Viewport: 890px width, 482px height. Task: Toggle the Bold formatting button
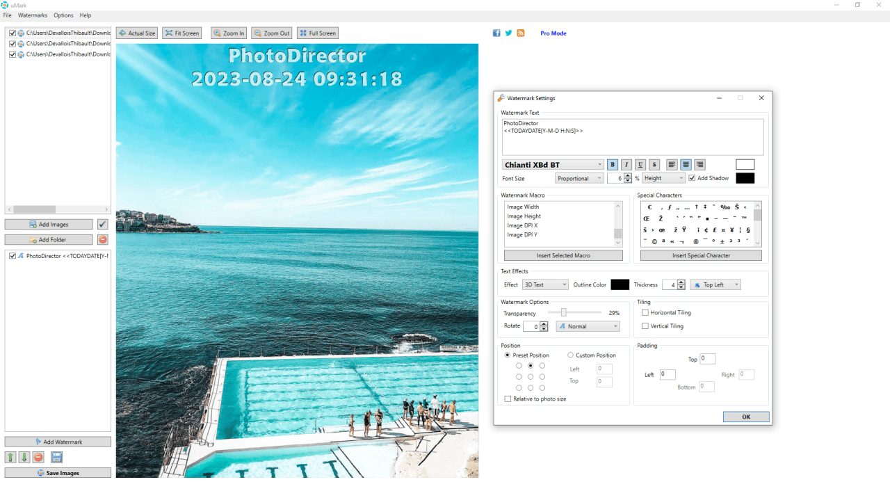pyautogui.click(x=613, y=165)
